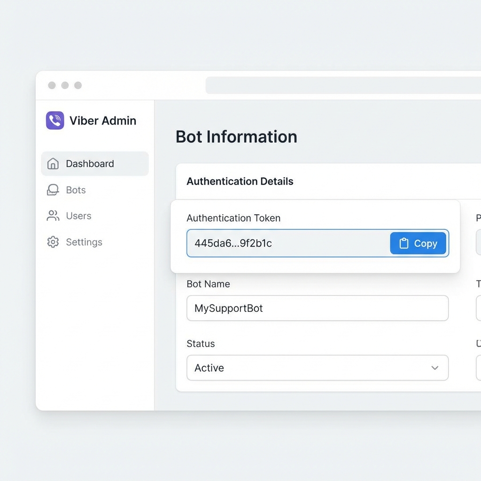Viewport: 481px width, 481px height.
Task: Select the Dashboard home icon
Action: (52, 163)
